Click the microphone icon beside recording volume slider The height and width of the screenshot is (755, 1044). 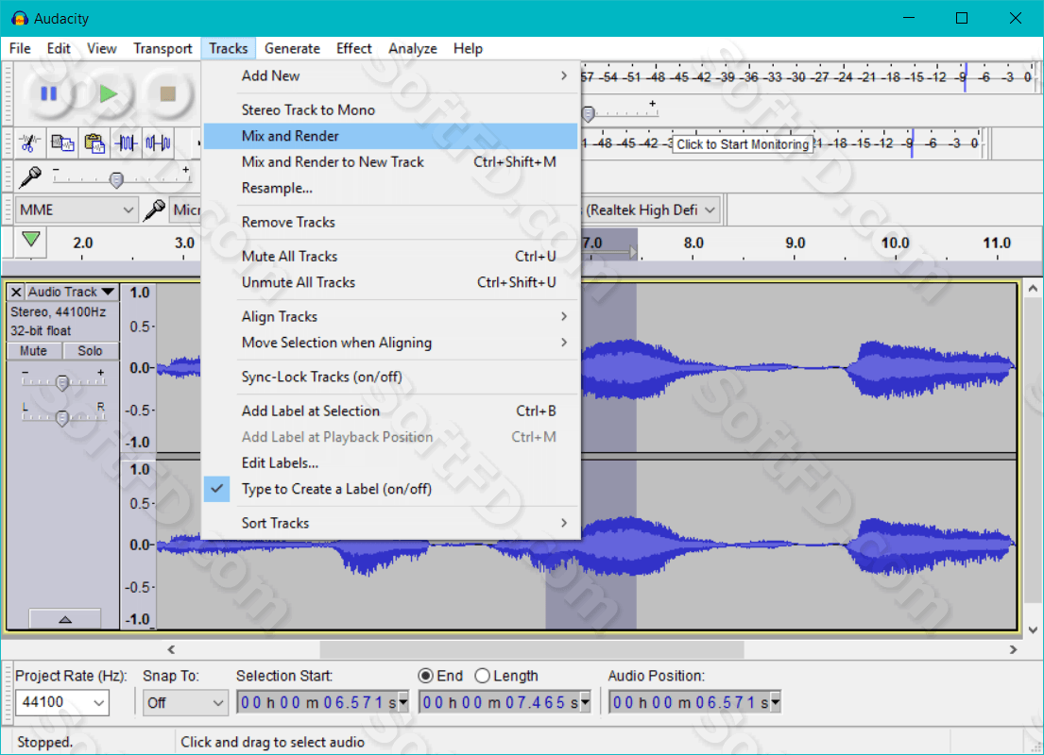[30, 177]
